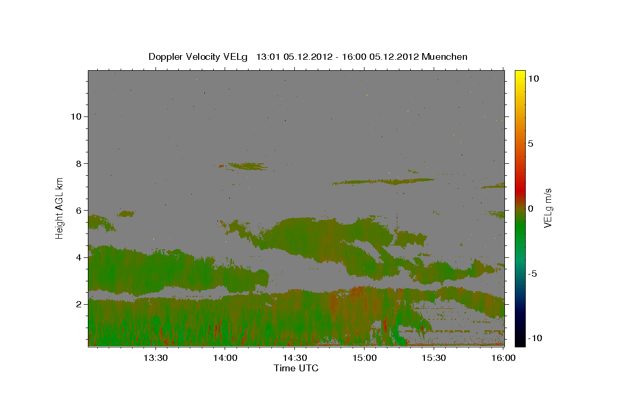Click the 14:30 time tick label
This screenshot has width=624, height=416.
click(294, 358)
